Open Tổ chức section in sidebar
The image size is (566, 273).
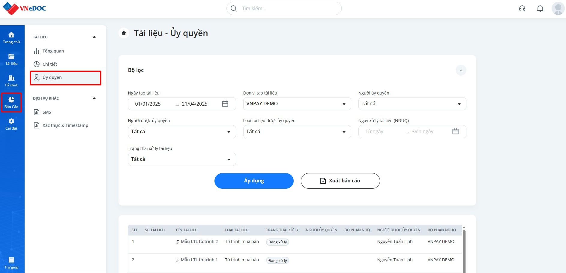[x=11, y=81]
